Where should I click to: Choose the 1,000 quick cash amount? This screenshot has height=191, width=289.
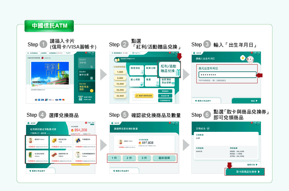[x=120, y=72]
